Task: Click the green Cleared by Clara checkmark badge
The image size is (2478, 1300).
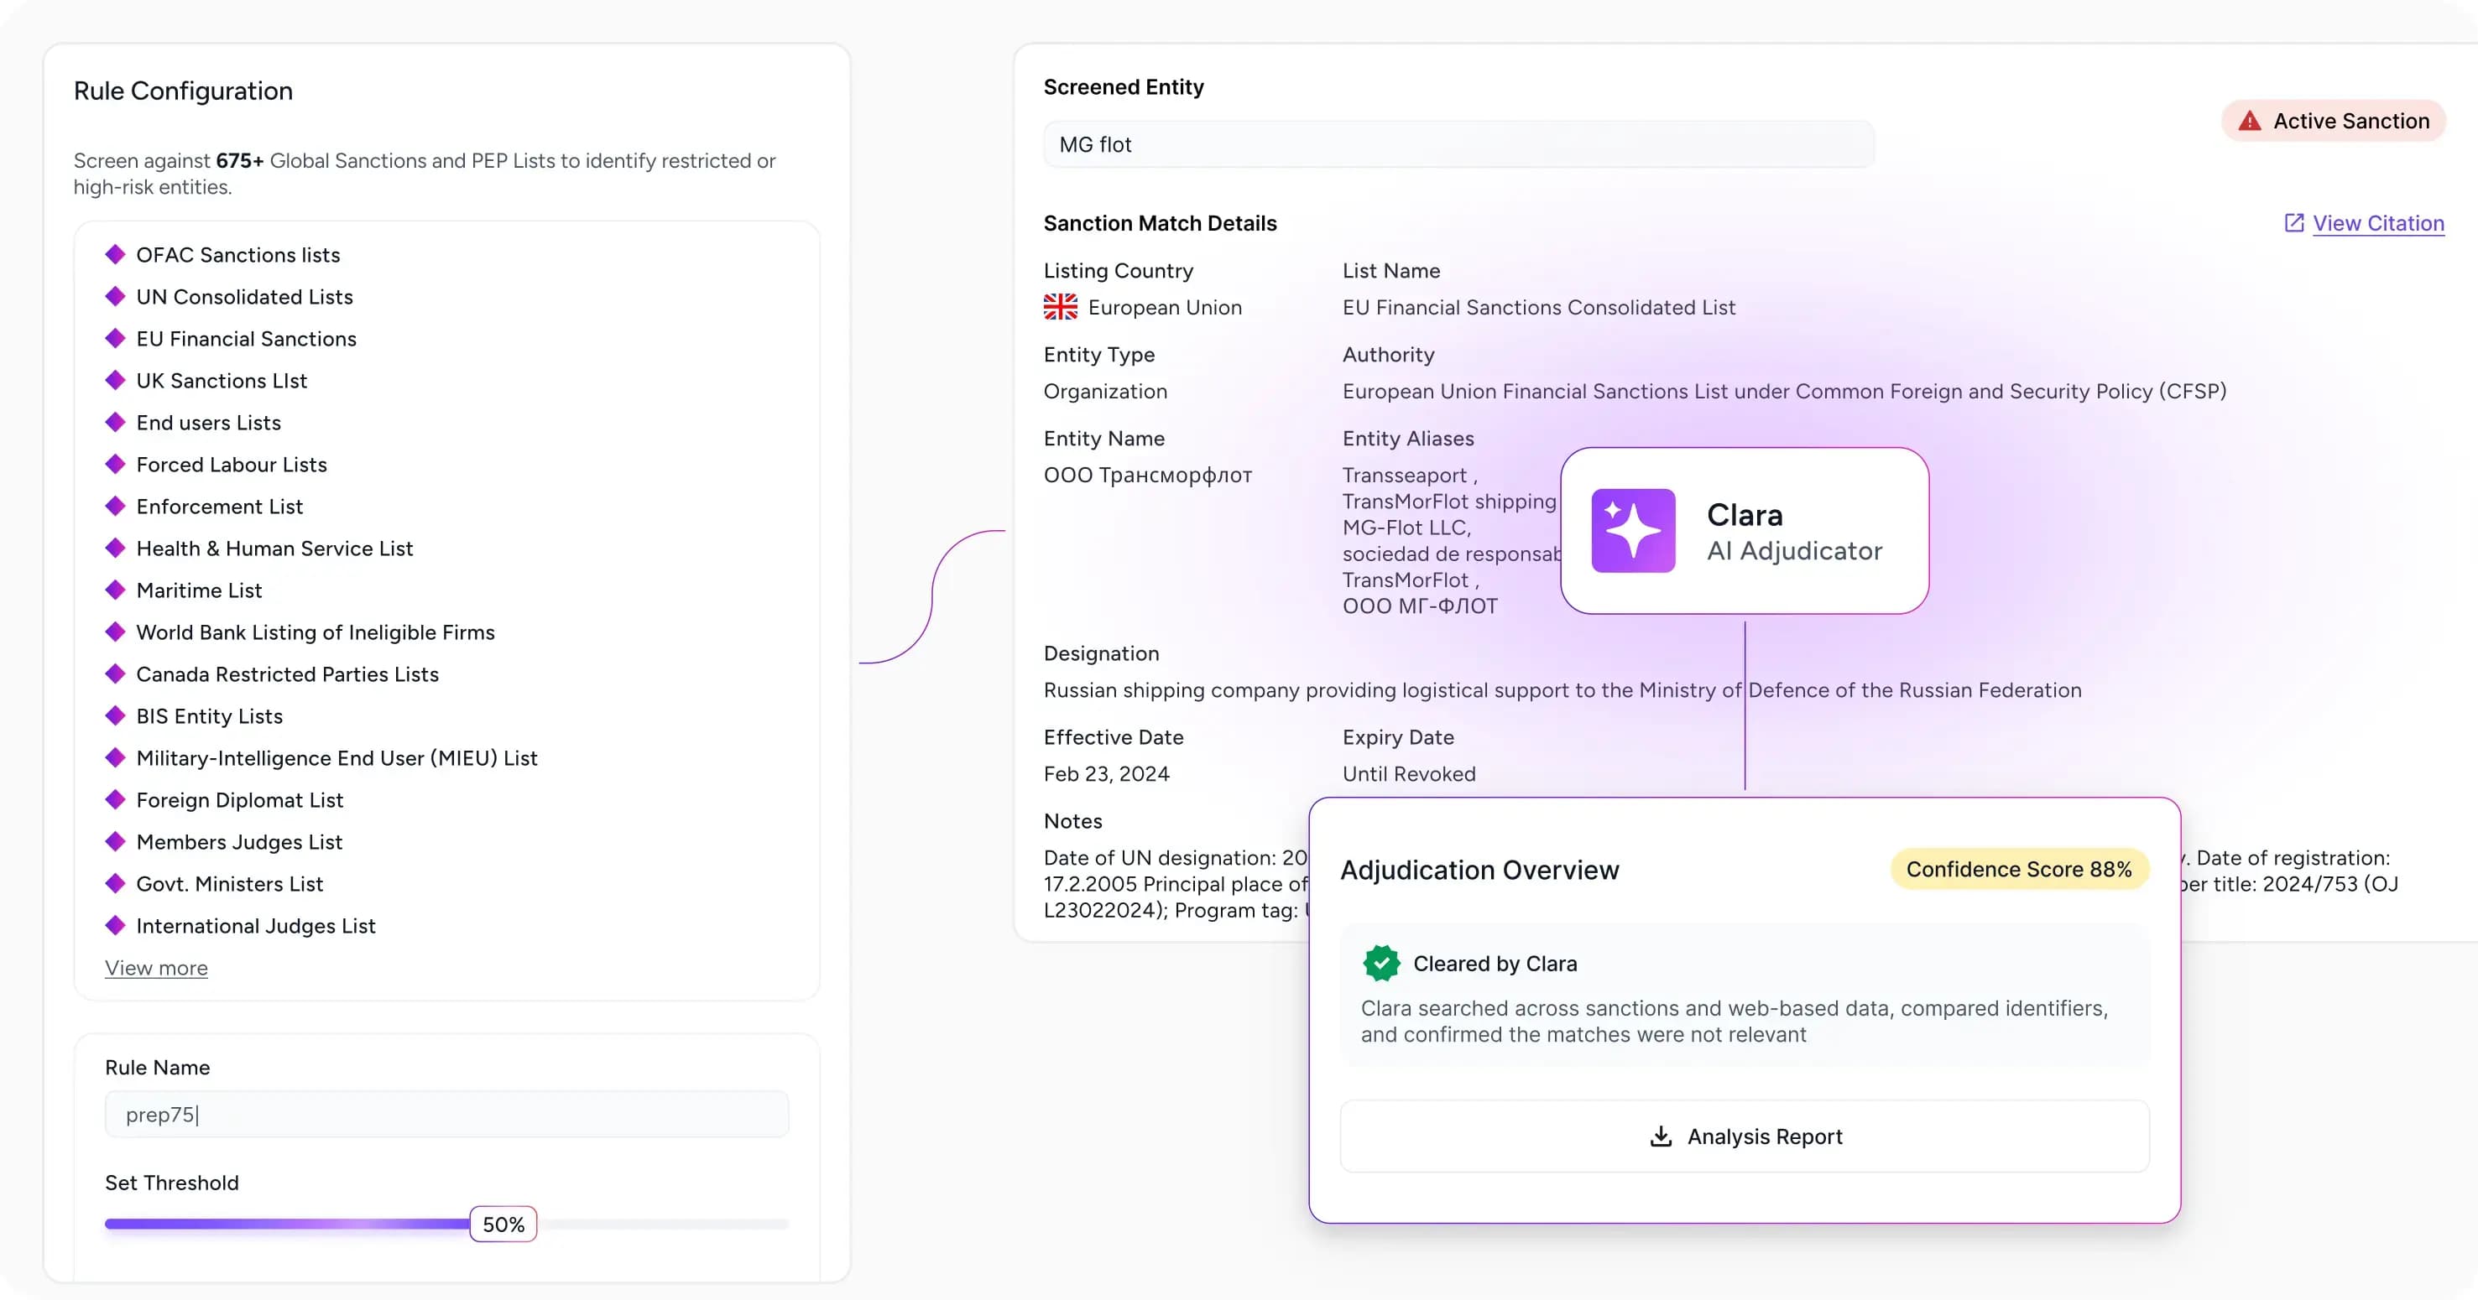Action: pyautogui.click(x=1381, y=963)
